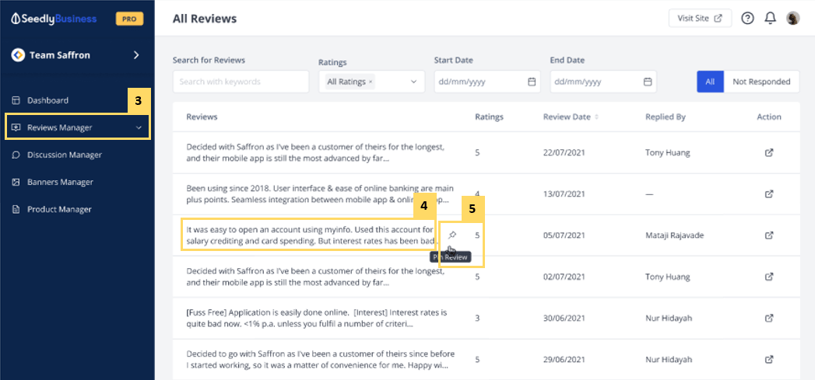Focus the Search for Reviews field

coord(241,82)
